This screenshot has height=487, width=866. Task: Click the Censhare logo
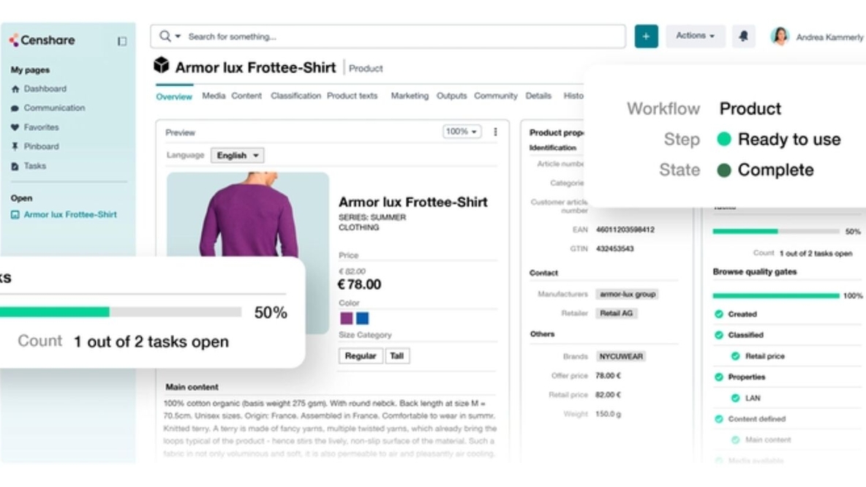(42, 40)
